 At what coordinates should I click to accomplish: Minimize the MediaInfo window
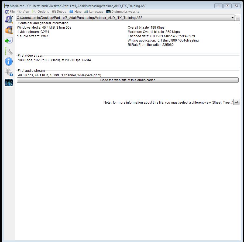coord(218,6)
